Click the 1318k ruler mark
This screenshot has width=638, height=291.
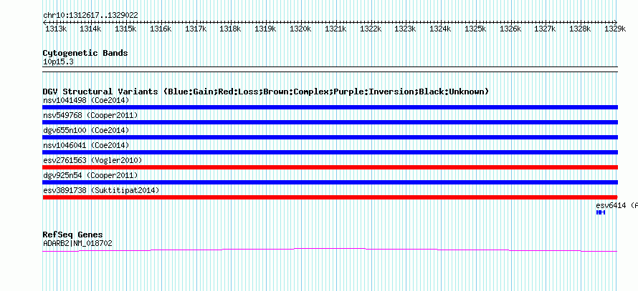[231, 29]
